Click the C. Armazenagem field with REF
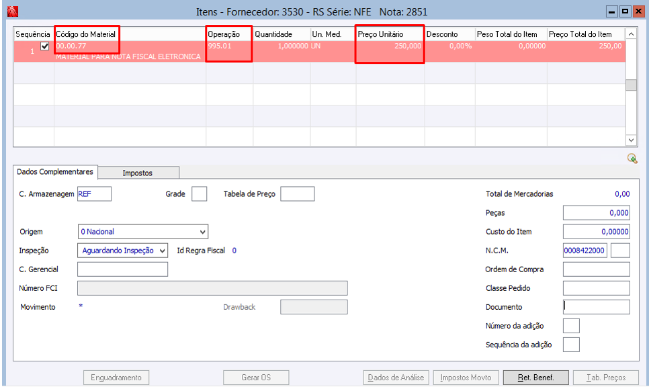649x389 pixels. (94, 193)
